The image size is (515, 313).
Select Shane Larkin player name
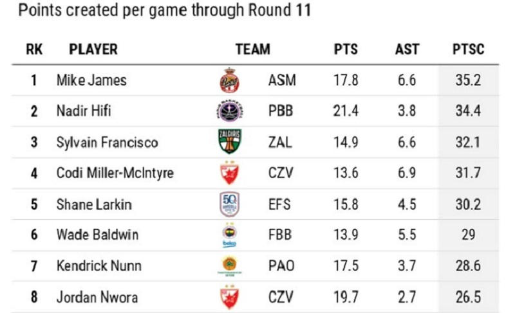94,204
